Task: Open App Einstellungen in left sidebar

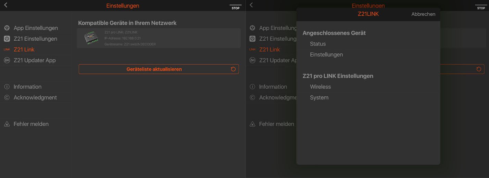Action: click(x=36, y=28)
